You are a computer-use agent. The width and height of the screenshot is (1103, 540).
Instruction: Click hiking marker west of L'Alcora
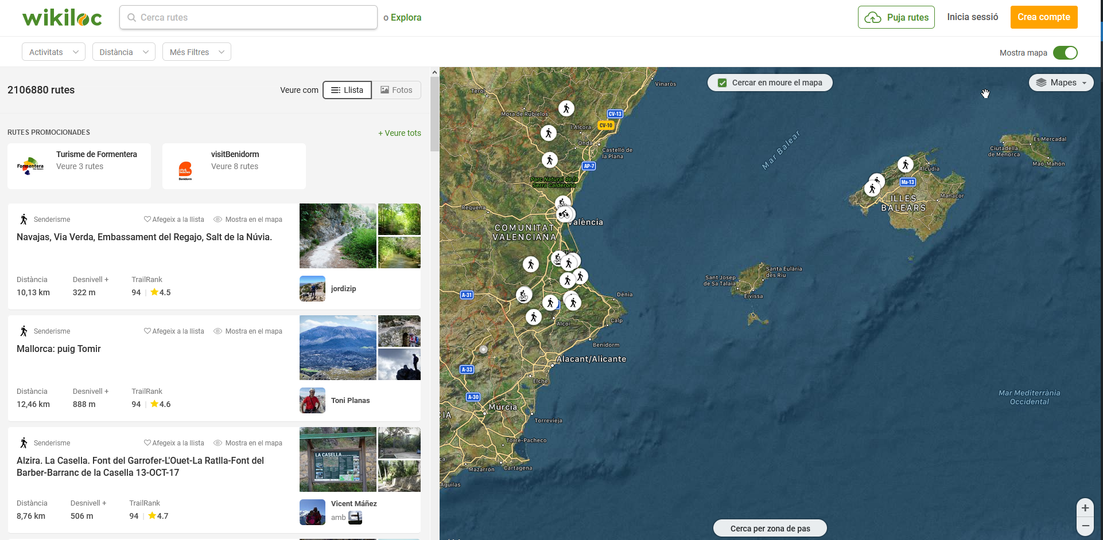point(548,133)
